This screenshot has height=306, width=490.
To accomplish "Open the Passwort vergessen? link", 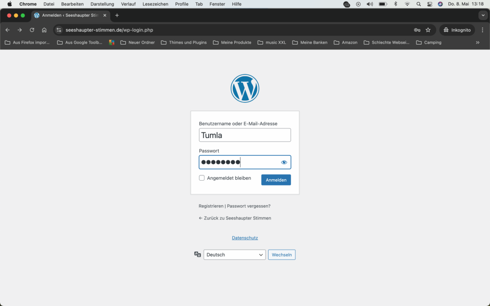I will point(249,206).
